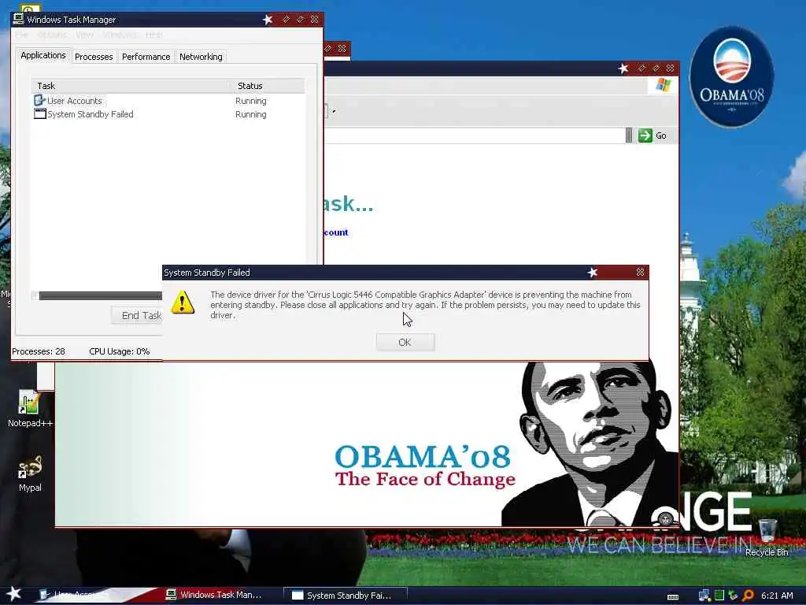Open the Mypal desktop shortcut
Image resolution: width=806 pixels, height=605 pixels.
(30, 473)
